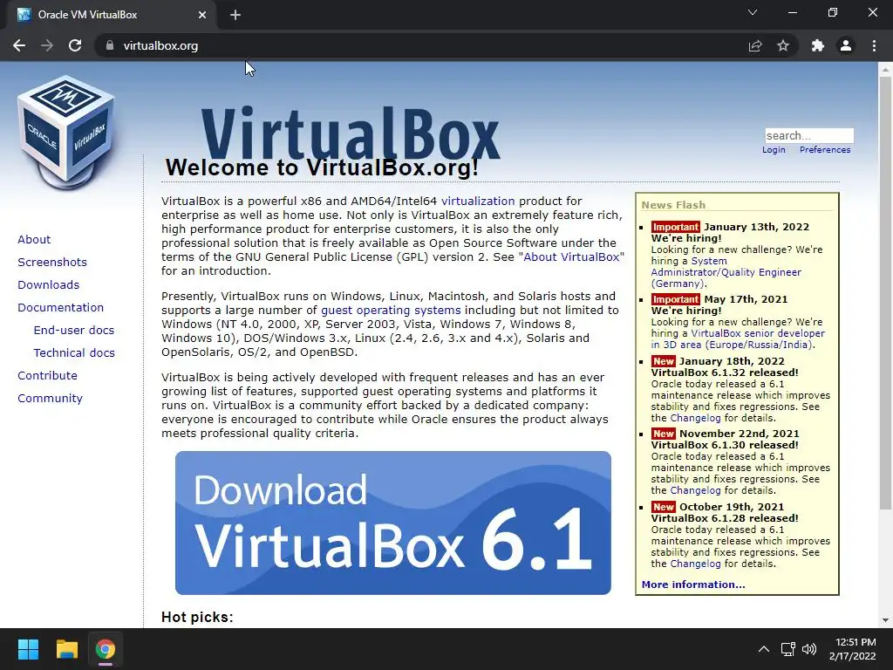
Task: Open the network tray icon
Action: pos(787,649)
